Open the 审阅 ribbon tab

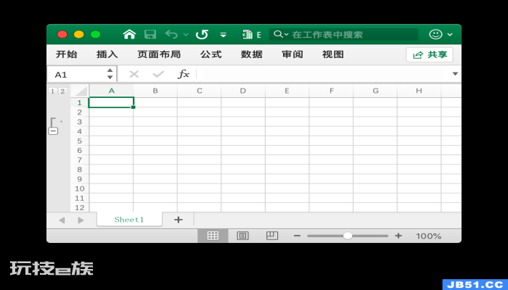pyautogui.click(x=292, y=54)
